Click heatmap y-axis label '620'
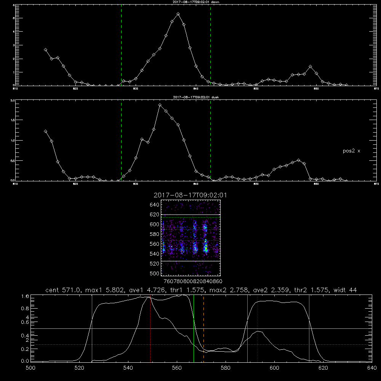381x381 pixels. (x=155, y=215)
